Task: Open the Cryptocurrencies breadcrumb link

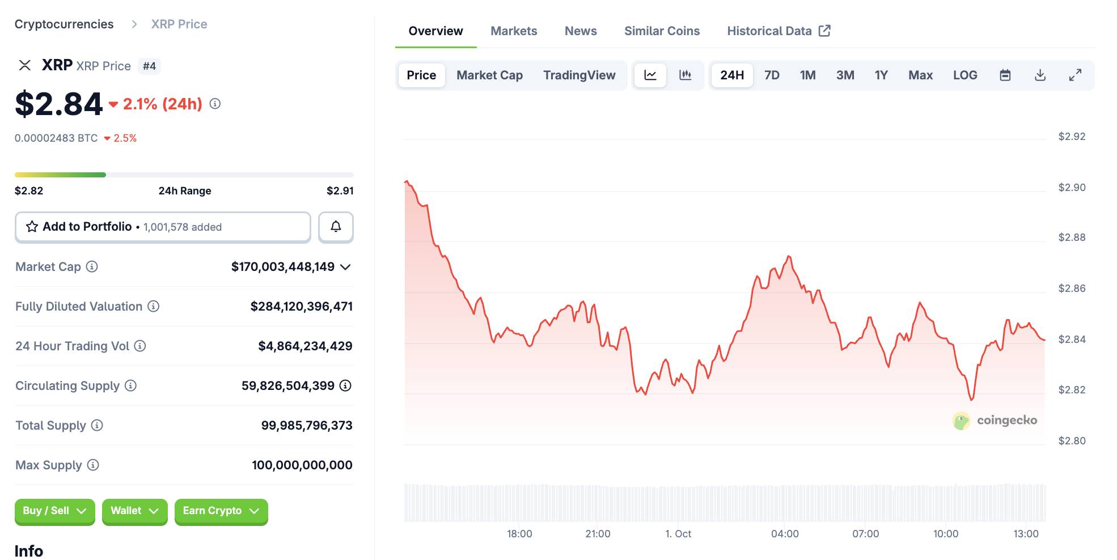Action: pyautogui.click(x=64, y=24)
